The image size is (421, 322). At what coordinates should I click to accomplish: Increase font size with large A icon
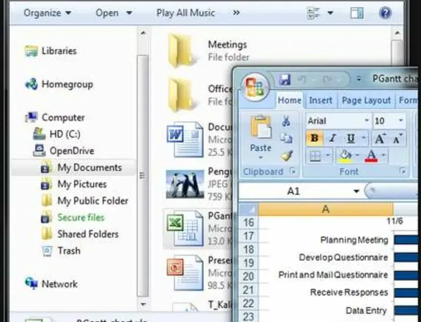(380, 139)
